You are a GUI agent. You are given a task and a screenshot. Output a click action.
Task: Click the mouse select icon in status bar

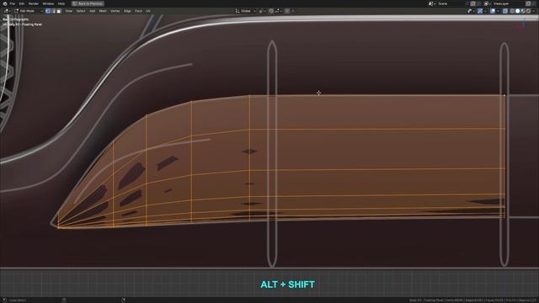click(5, 300)
